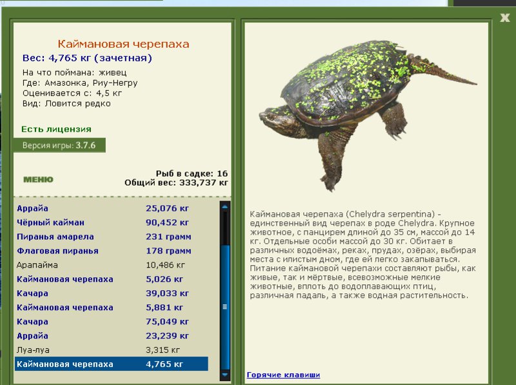Open the МЕНЮ button
Screen dimensions: 516x385
(x=38, y=179)
